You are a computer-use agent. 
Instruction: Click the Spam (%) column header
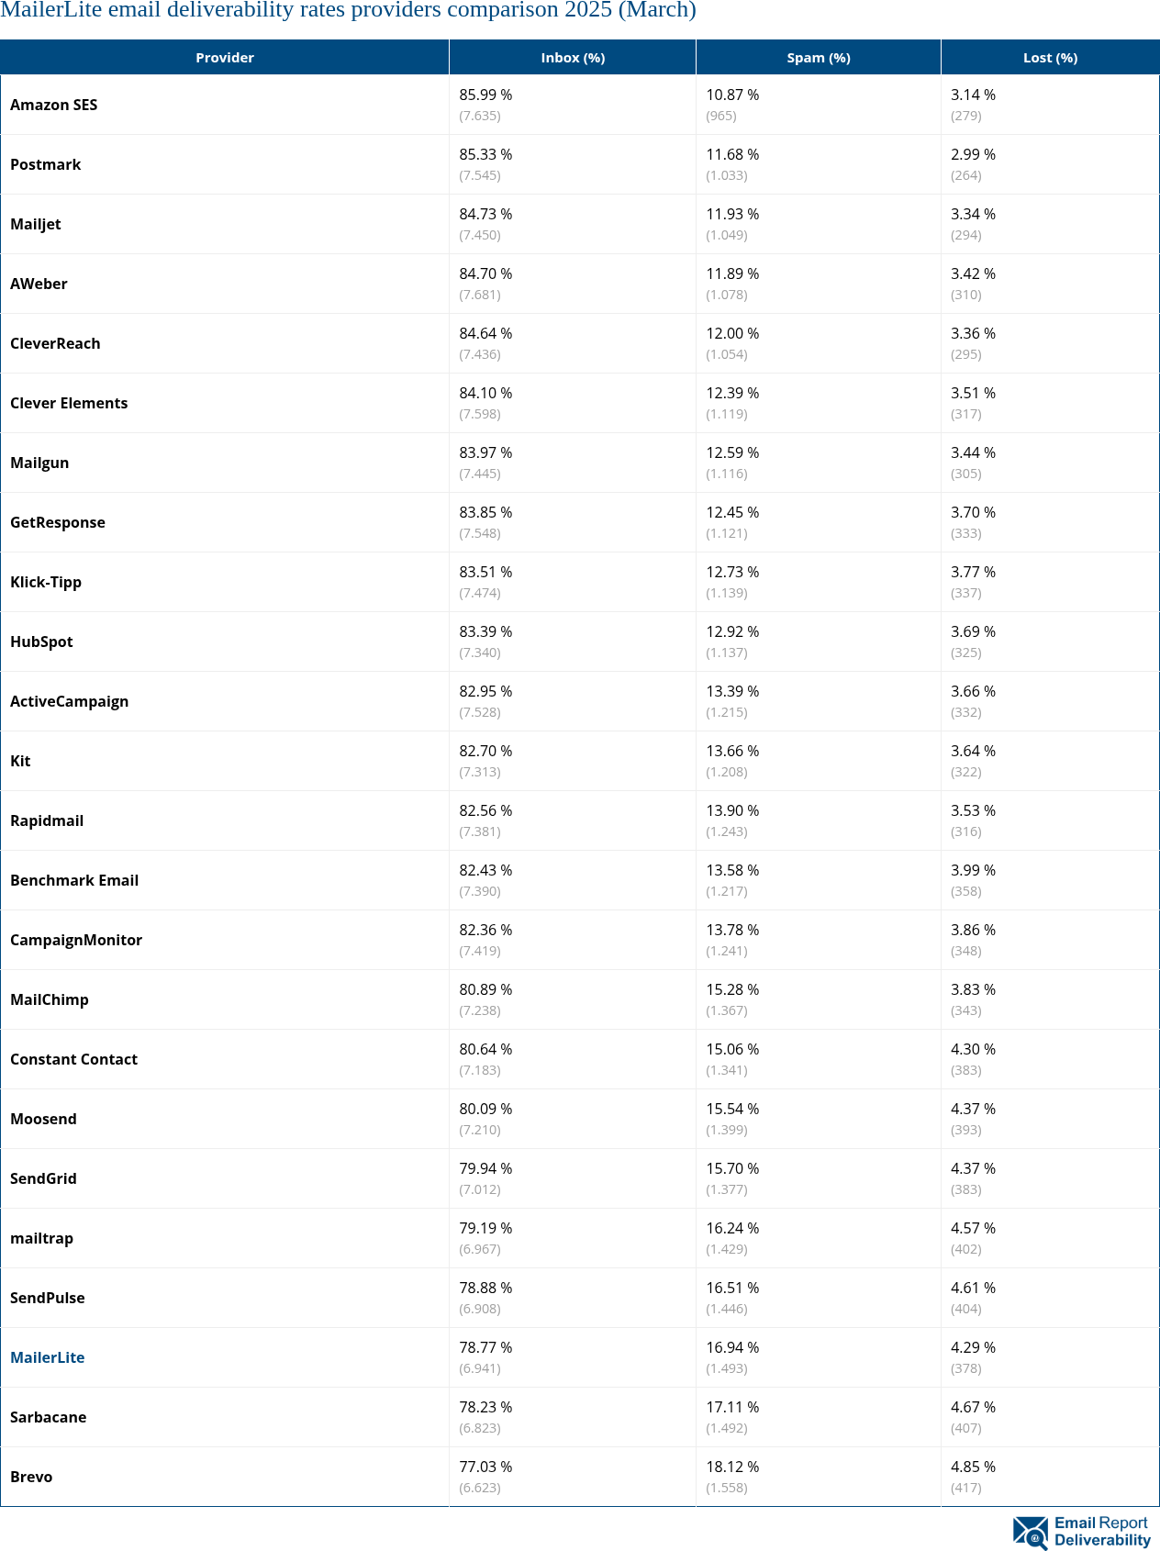point(819,58)
